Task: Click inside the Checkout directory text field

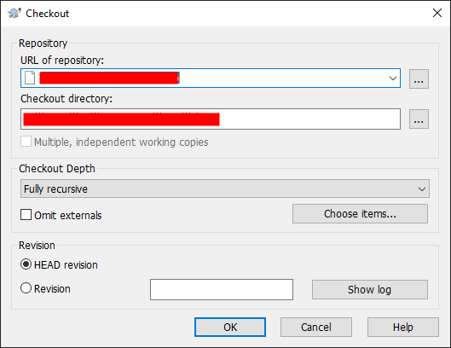Action: [211, 119]
